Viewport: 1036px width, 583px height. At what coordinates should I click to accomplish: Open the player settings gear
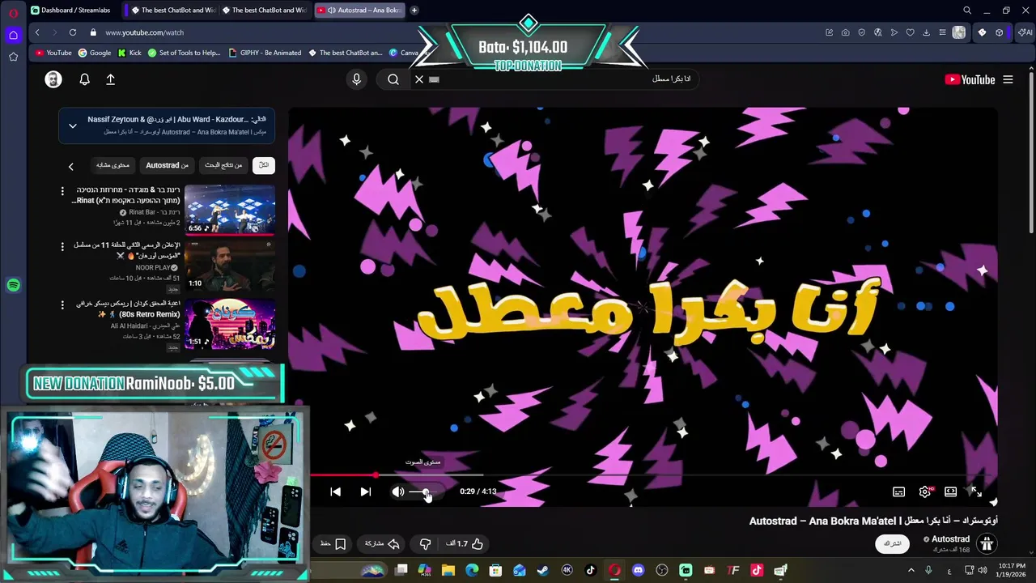coord(925,492)
